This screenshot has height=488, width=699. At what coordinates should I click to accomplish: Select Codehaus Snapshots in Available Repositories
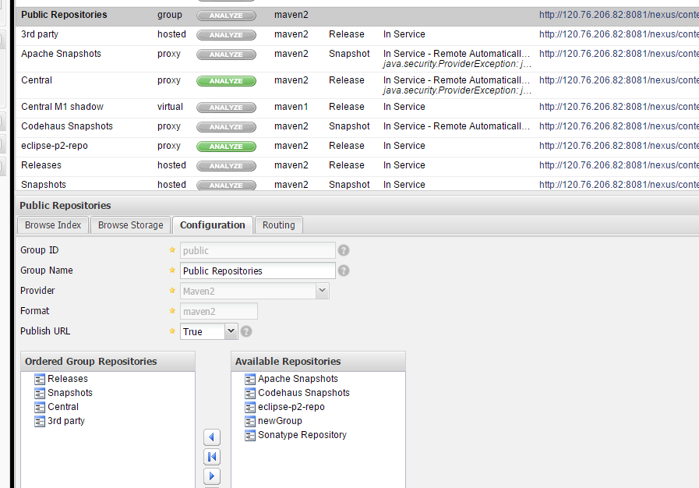pos(304,393)
